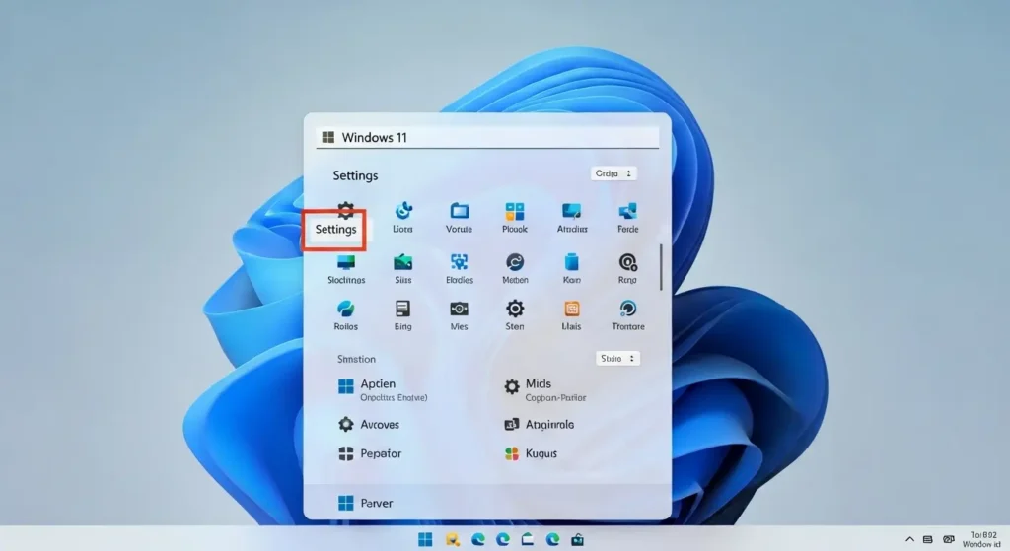The width and height of the screenshot is (1010, 551).
Task: Open the Settings gear icon in the grid
Action: pos(345,211)
